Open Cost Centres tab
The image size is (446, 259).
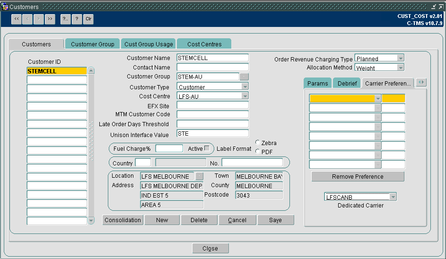[x=204, y=44]
